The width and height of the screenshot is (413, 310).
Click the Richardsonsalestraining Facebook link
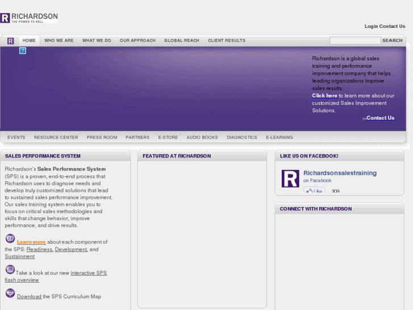[x=340, y=173]
